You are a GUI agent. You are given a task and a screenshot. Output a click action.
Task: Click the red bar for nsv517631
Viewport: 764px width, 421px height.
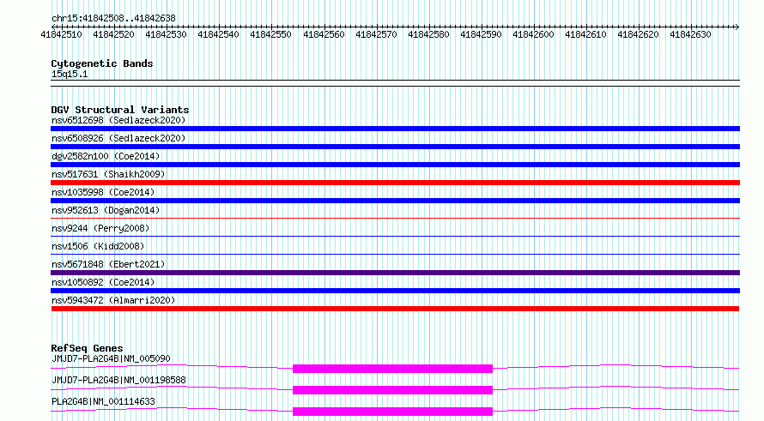pyautogui.click(x=395, y=183)
